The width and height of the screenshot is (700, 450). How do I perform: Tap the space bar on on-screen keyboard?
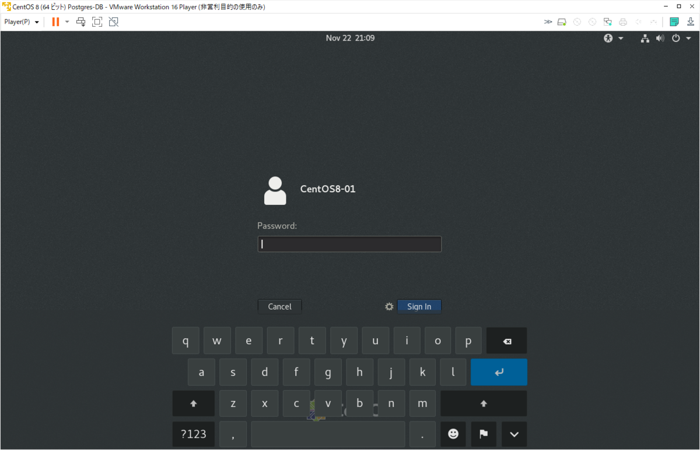(328, 434)
